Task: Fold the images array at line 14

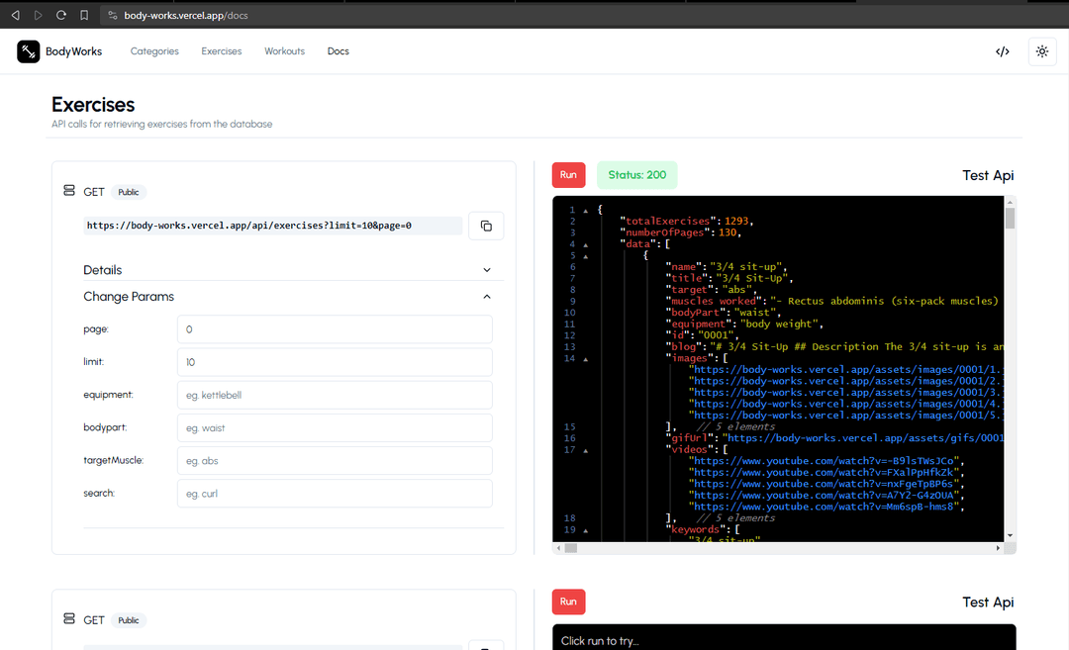Action: tap(586, 359)
